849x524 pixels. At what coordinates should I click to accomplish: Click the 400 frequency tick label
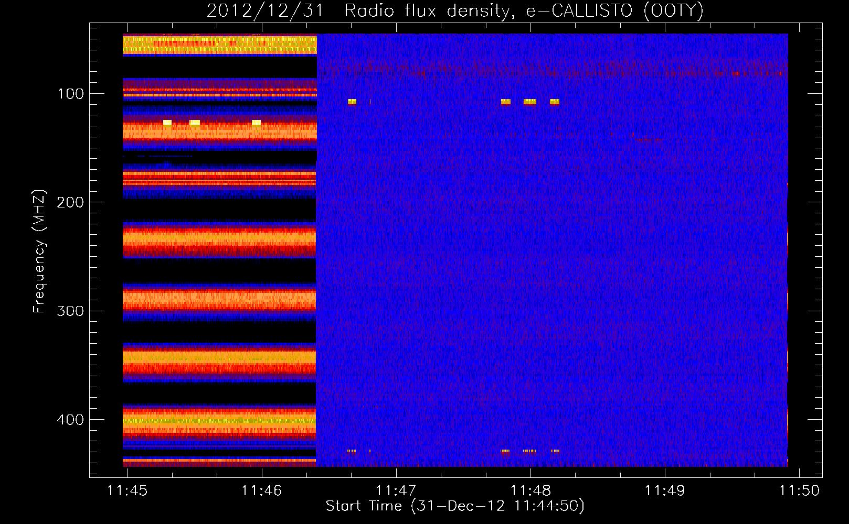[70, 420]
